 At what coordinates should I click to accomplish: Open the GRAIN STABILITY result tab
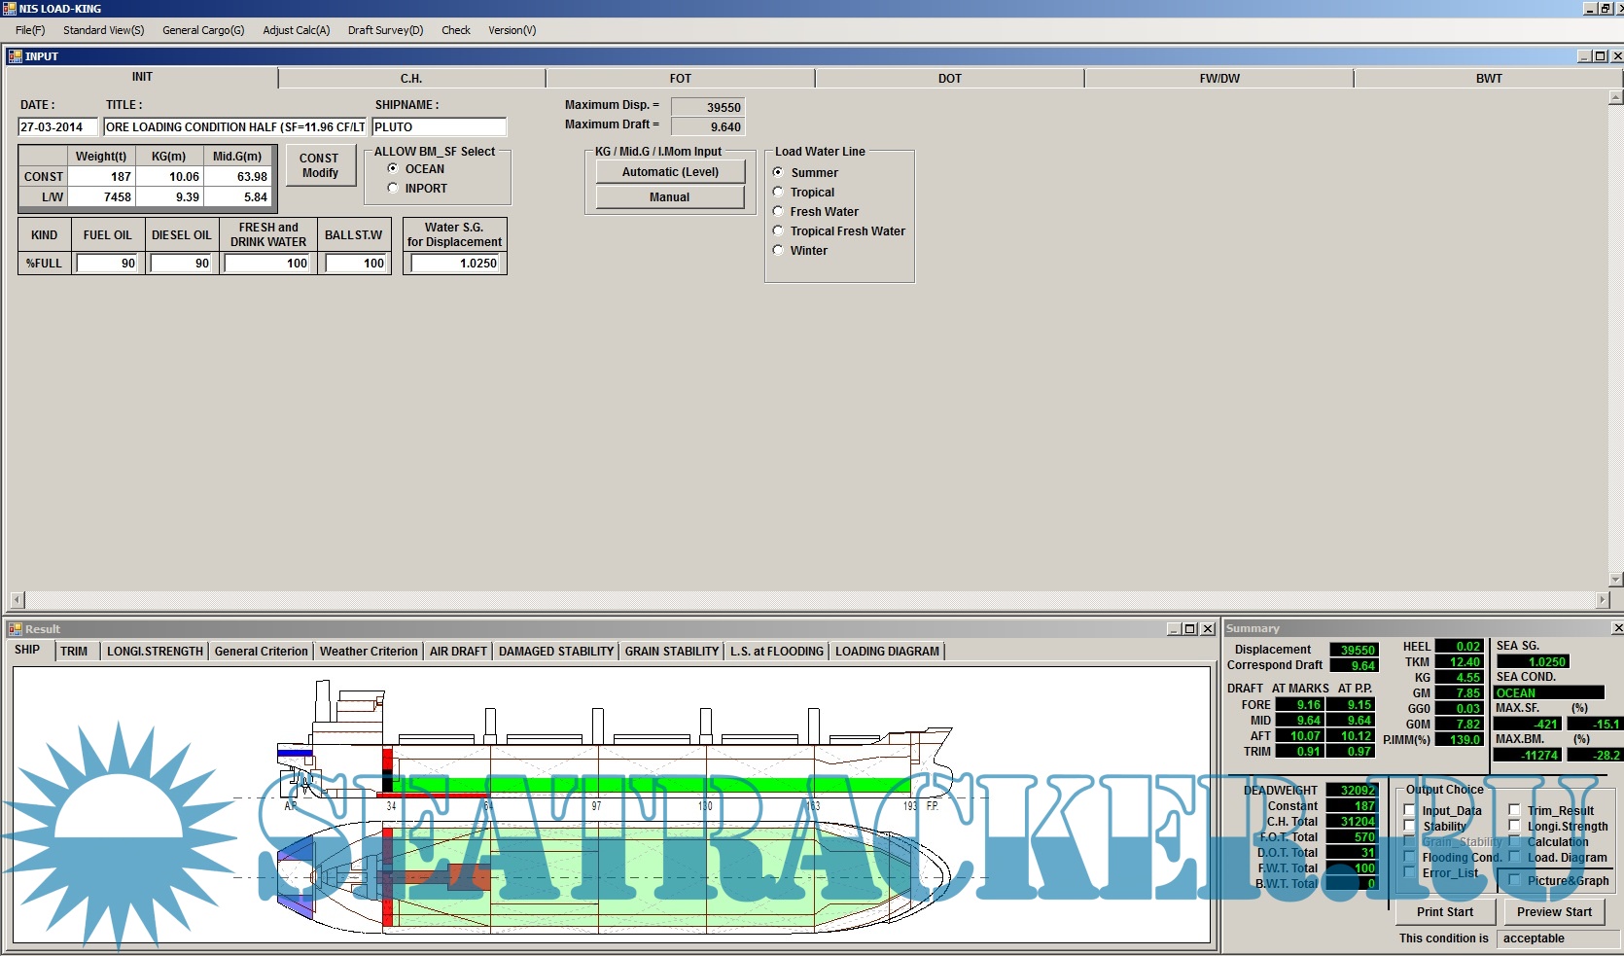pos(671,652)
